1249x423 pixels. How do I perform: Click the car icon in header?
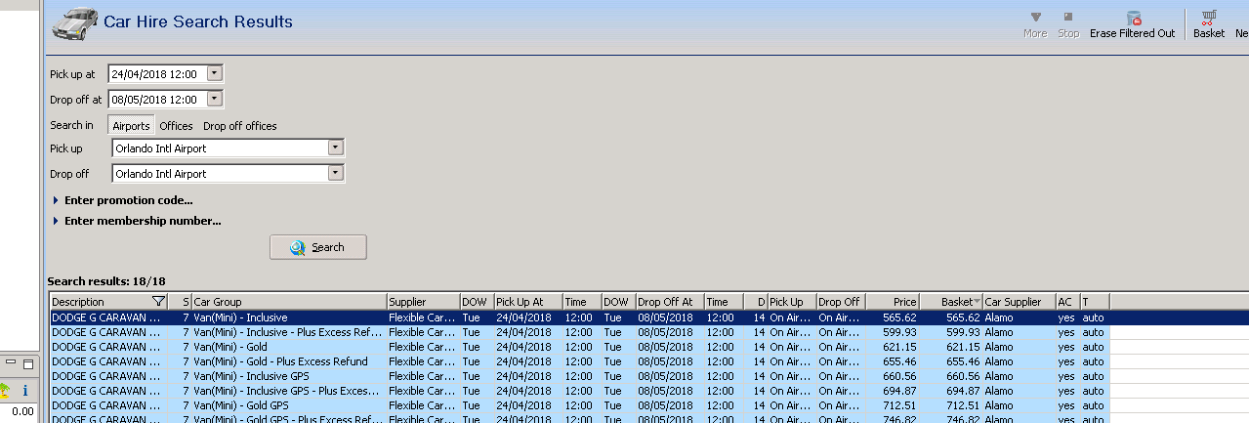pyautogui.click(x=74, y=23)
